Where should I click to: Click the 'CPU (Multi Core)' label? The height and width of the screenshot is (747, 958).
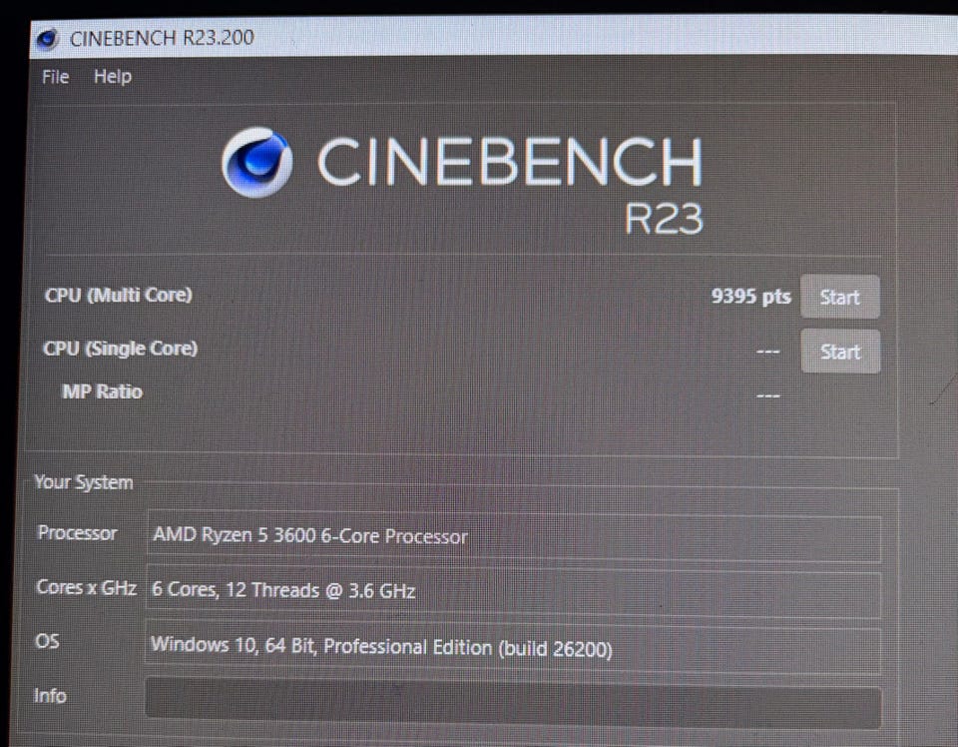coord(119,296)
